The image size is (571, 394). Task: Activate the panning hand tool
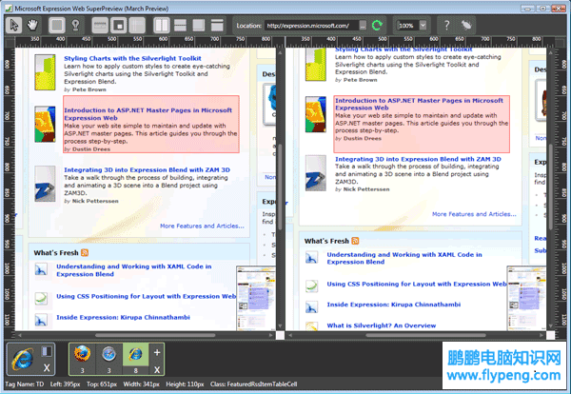pos(32,25)
